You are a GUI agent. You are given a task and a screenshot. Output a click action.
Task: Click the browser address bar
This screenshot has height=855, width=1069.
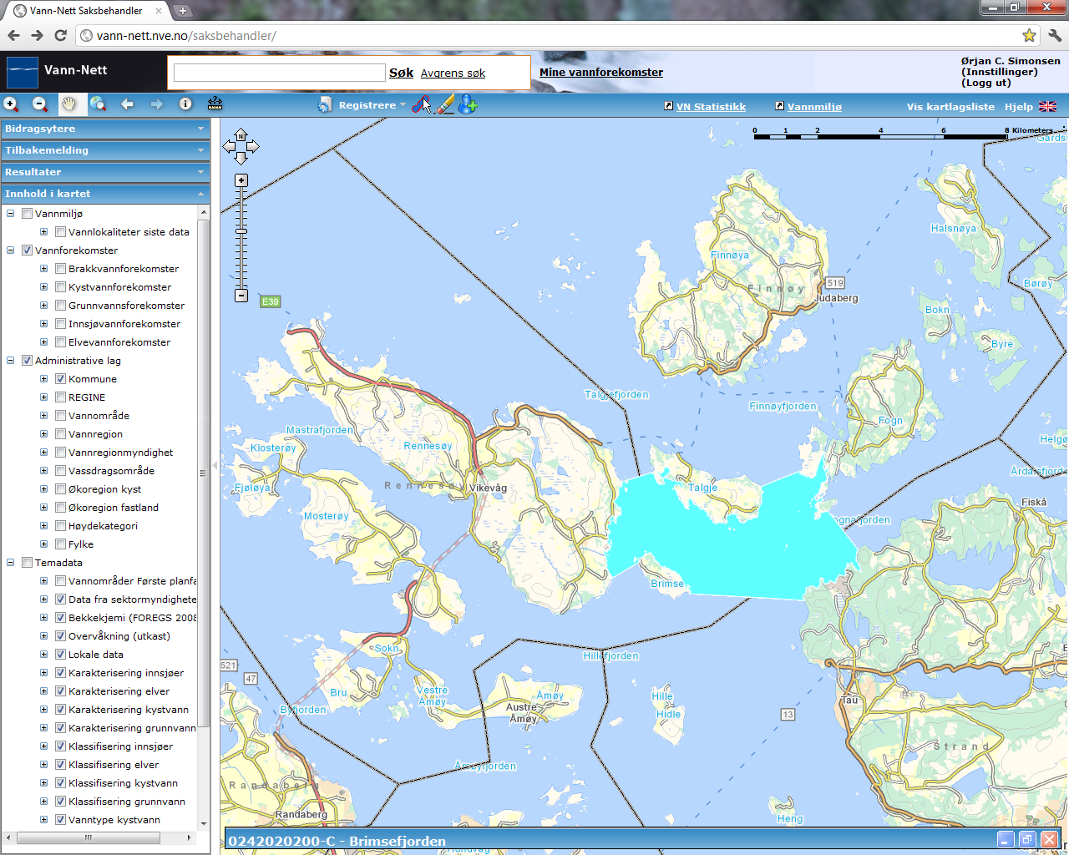coord(547,35)
